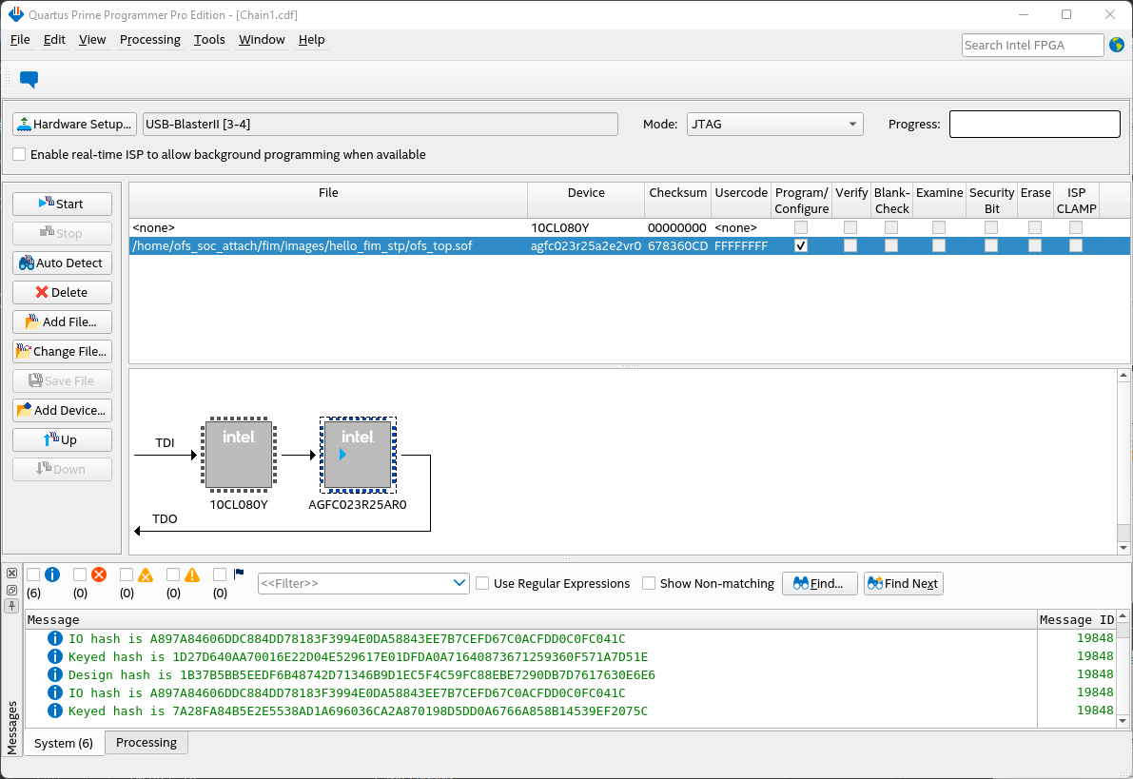Screen dimensions: 1133x779
Task: Click the Hardware Setup button
Action: click(x=74, y=124)
